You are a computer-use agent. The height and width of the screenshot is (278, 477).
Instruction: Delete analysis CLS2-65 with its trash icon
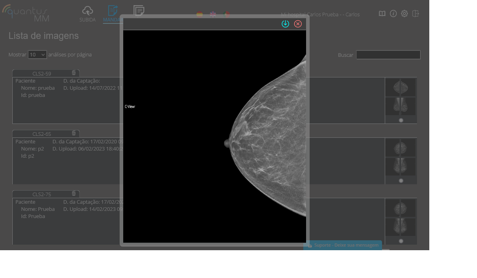[74, 133]
